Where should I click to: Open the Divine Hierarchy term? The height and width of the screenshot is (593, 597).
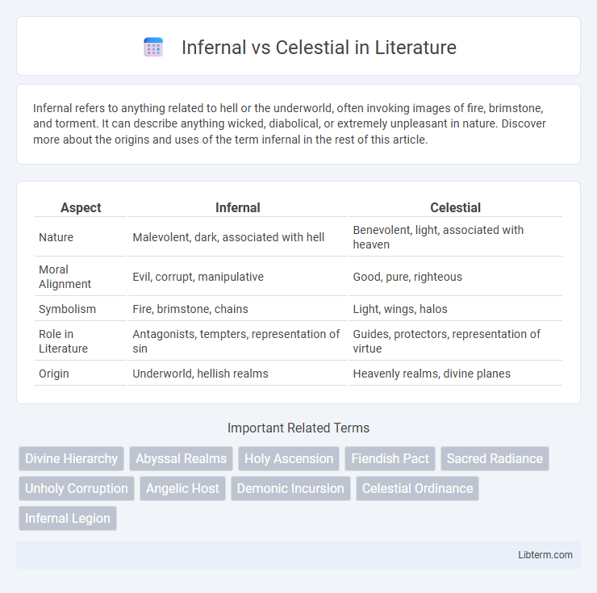[x=71, y=458]
